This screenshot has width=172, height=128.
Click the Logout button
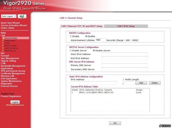click(x=15, y=102)
